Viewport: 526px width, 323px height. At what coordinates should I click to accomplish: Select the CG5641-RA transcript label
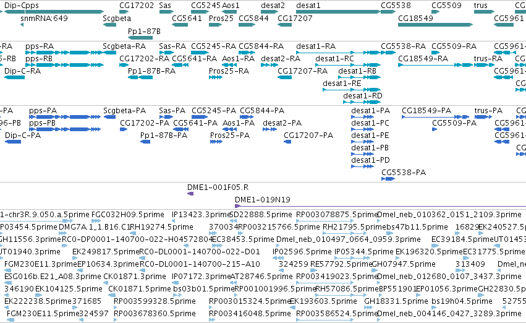[x=194, y=58]
